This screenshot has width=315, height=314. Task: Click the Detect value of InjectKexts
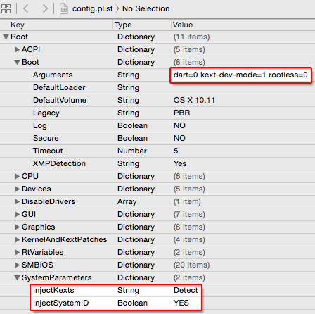pyautogui.click(x=186, y=290)
